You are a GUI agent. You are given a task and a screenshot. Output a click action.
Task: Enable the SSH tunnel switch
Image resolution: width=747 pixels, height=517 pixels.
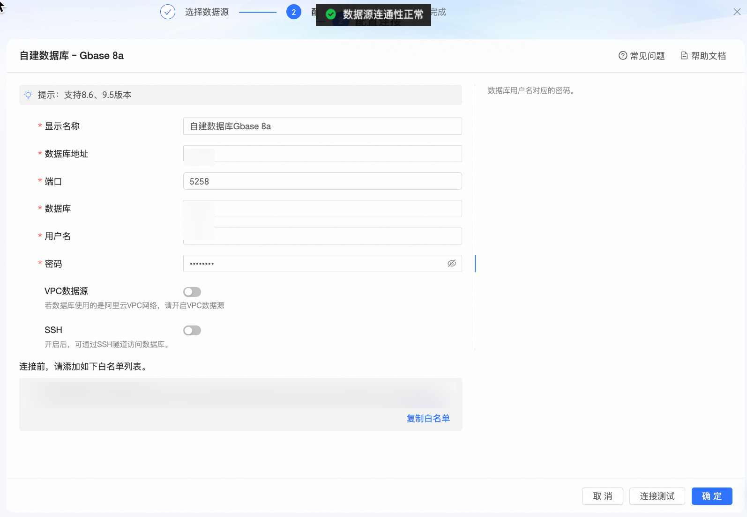point(192,331)
